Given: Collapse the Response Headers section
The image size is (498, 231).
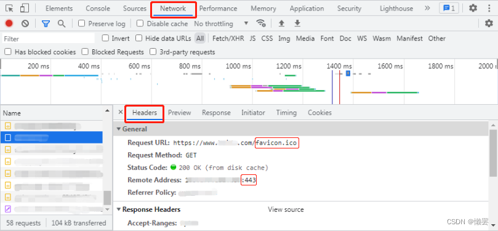Looking at the screenshot, I should tap(148, 209).
